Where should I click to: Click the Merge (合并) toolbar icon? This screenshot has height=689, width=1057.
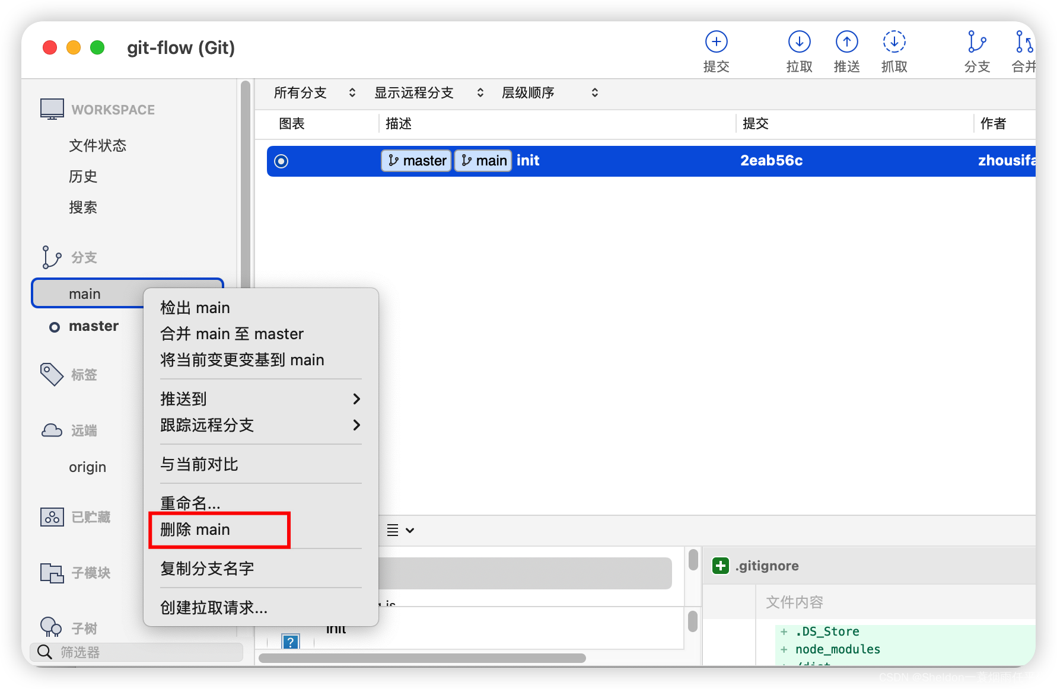pyautogui.click(x=1024, y=42)
